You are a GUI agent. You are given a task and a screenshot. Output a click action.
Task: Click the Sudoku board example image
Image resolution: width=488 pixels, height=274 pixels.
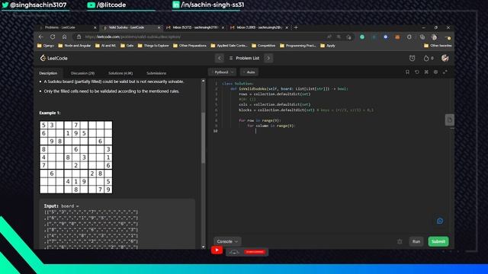pyautogui.click(x=76, y=158)
